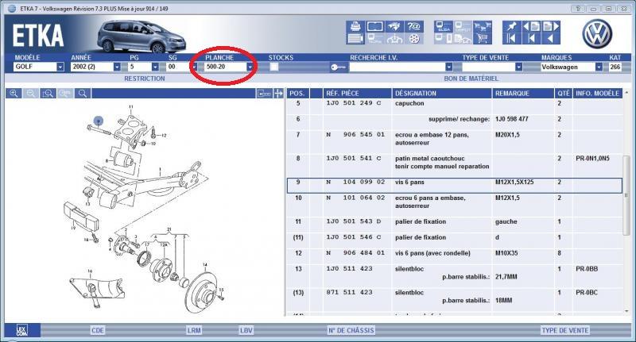Open the ELSA workshop info icon
This screenshot has width=636, height=342.
(443, 27)
